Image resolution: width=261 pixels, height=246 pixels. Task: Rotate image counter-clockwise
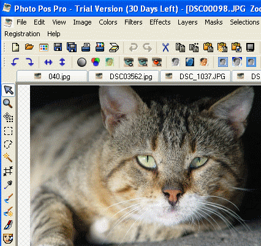click(x=15, y=62)
